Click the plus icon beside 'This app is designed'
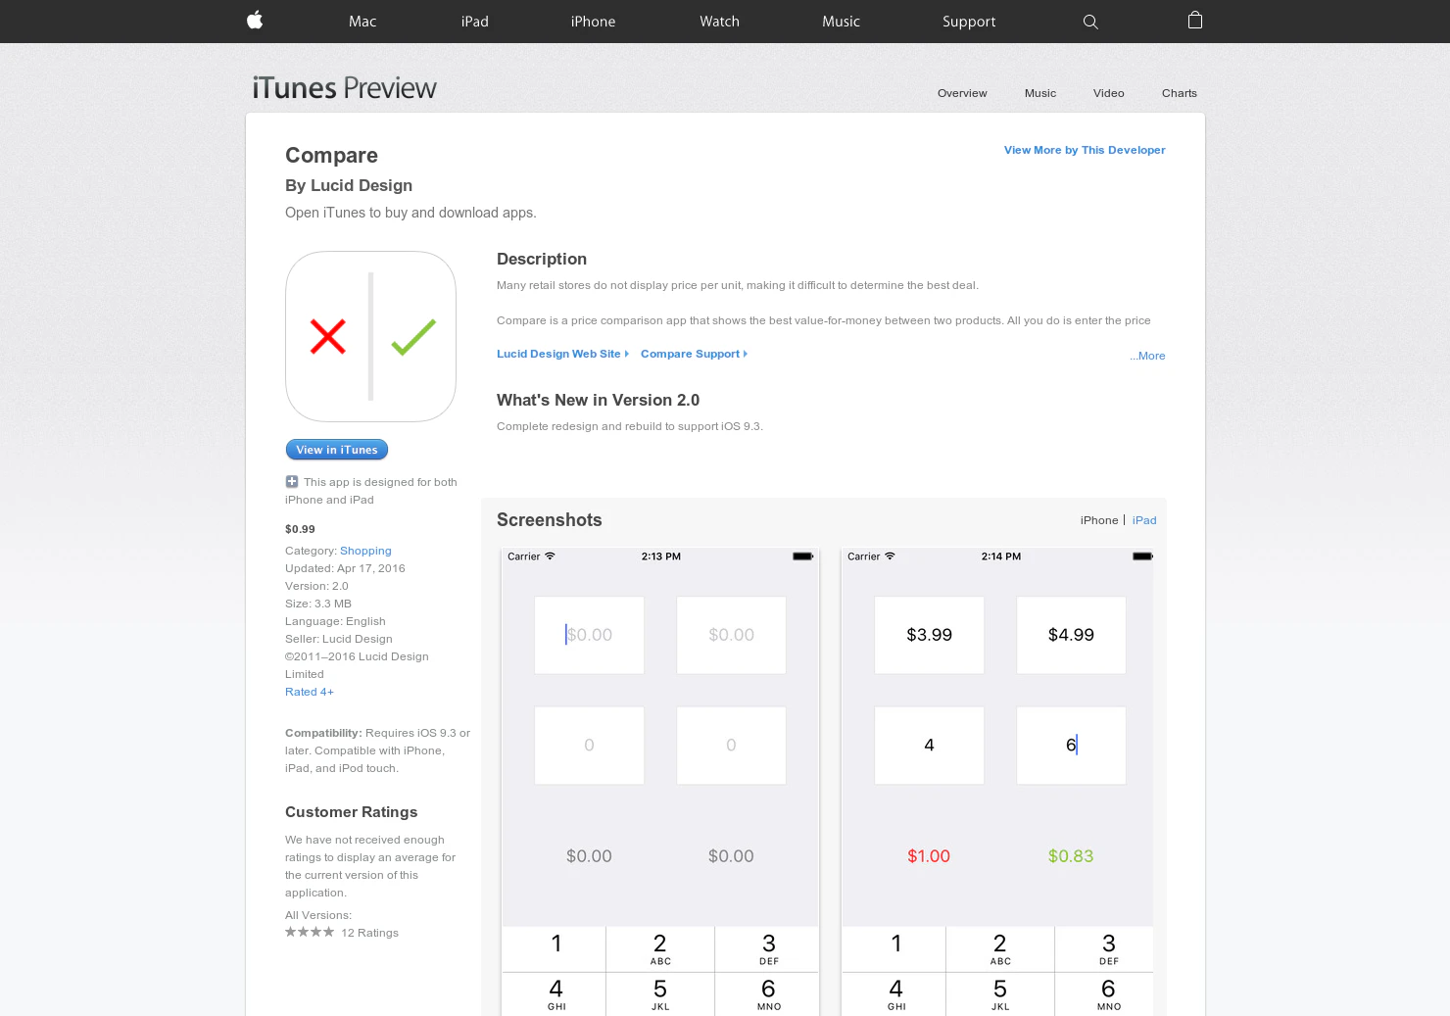The image size is (1450, 1016). 292,481
